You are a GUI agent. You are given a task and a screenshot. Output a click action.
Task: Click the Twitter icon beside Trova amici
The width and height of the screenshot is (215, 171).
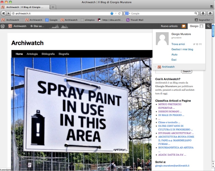pos(194,44)
